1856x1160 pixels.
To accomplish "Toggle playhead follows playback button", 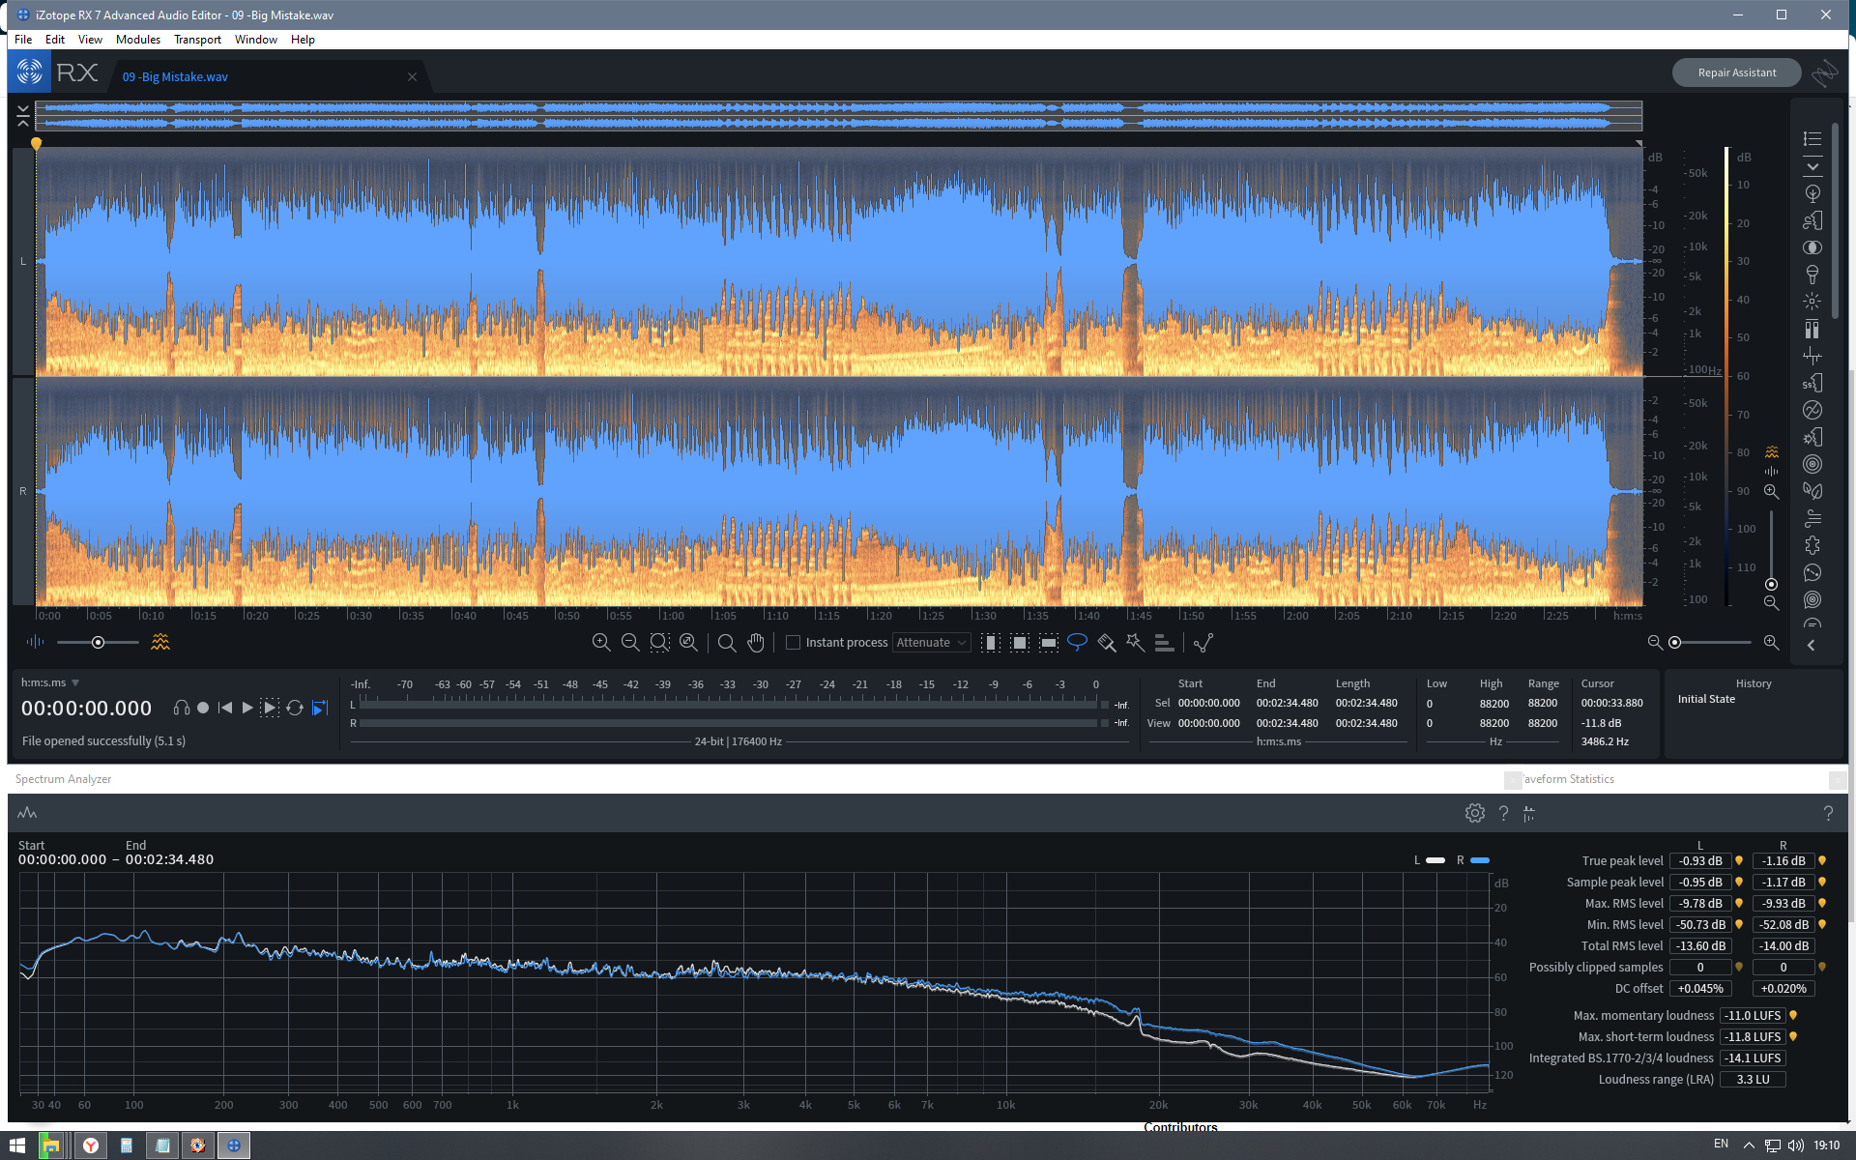I will coord(320,708).
